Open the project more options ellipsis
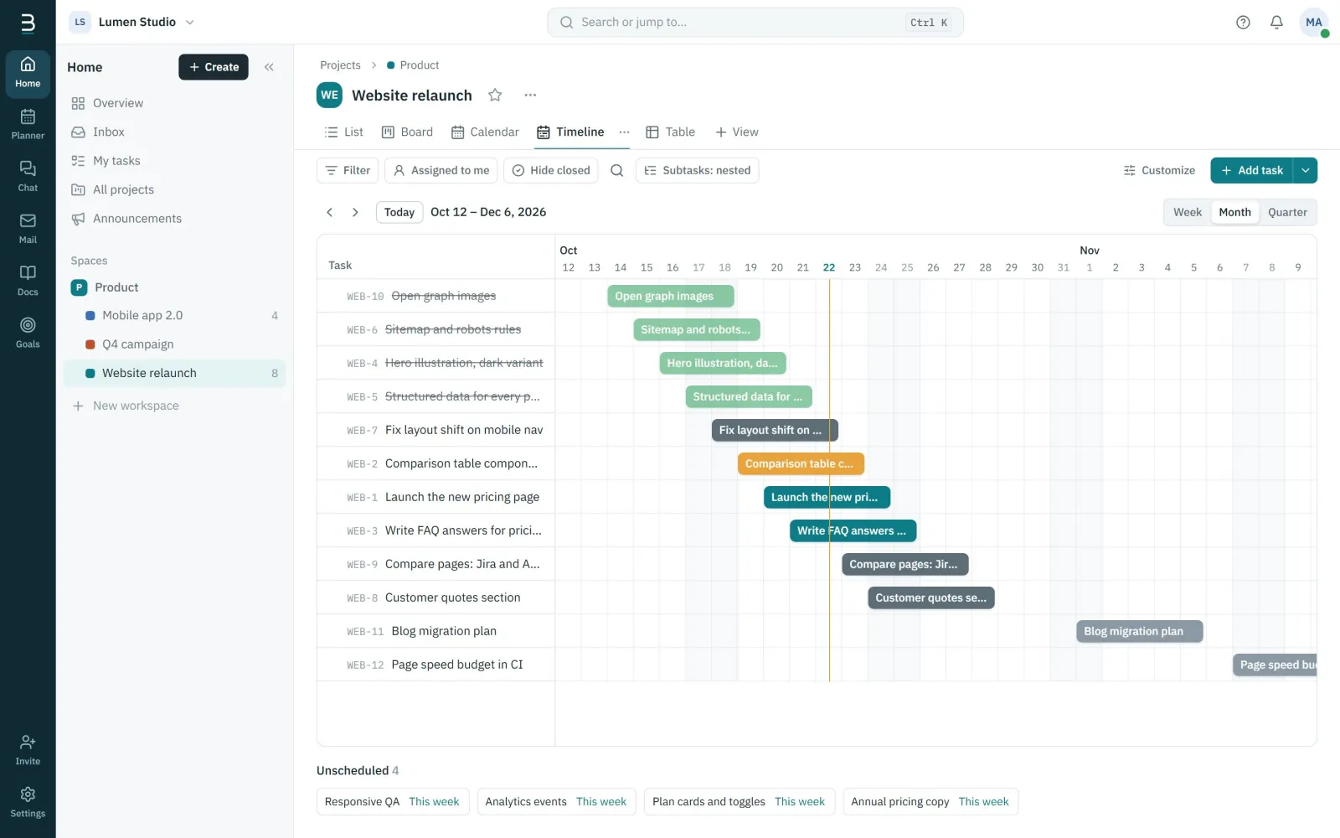Image resolution: width=1340 pixels, height=838 pixels. [x=530, y=96]
